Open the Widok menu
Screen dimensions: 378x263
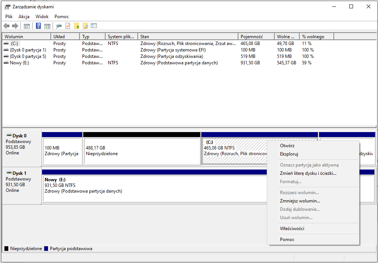coord(42,17)
